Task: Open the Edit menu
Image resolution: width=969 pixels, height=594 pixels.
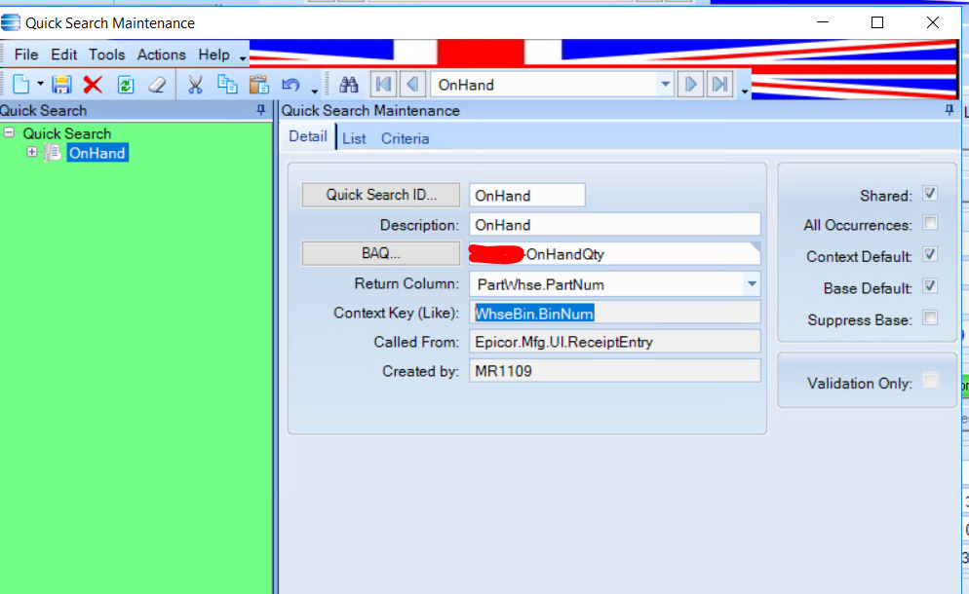Action: pyautogui.click(x=63, y=55)
